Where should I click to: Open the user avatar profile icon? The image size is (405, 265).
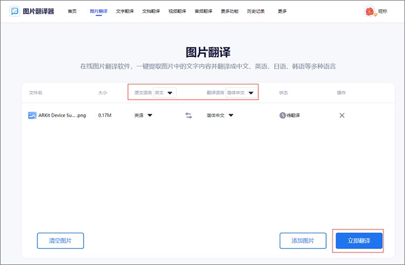[x=370, y=12]
